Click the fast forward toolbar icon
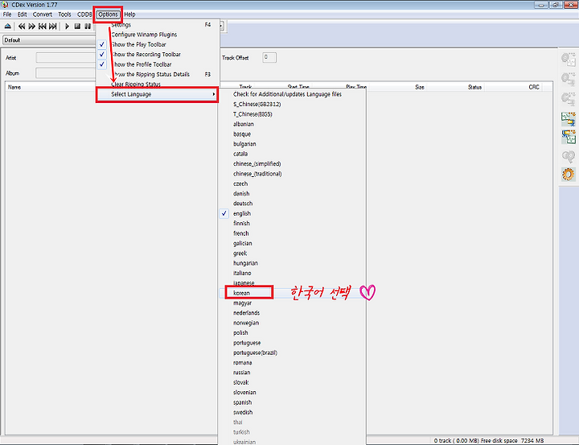 click(x=32, y=27)
